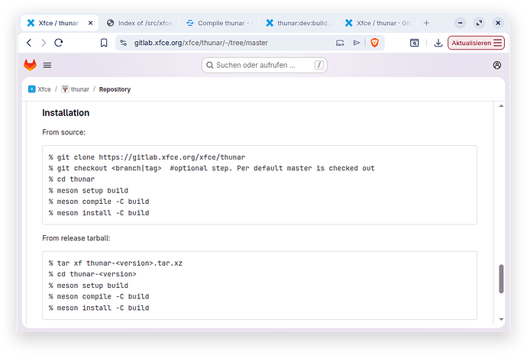The height and width of the screenshot is (355, 527).
Task: Focus the 'Suchen oder aufrufen' search field
Action: click(x=264, y=65)
